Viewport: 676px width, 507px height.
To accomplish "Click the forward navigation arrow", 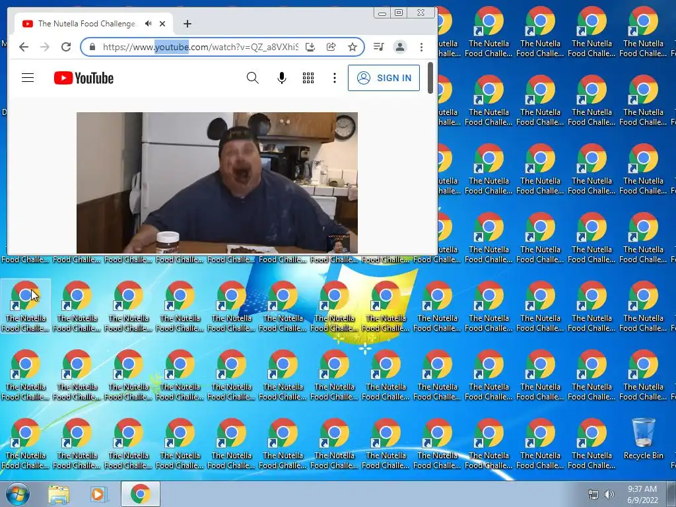I will coord(45,47).
